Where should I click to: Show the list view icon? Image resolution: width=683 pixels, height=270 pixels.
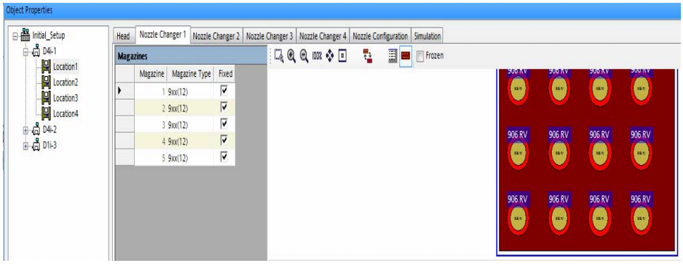pyautogui.click(x=393, y=56)
